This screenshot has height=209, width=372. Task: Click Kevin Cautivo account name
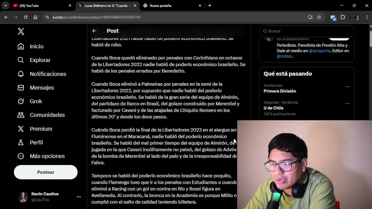[x=45, y=194]
